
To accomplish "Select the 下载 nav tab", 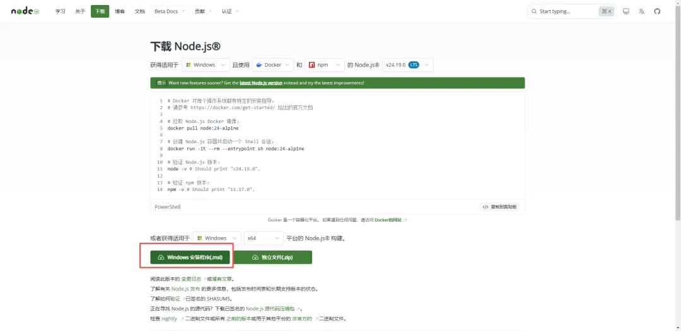I will (100, 11).
